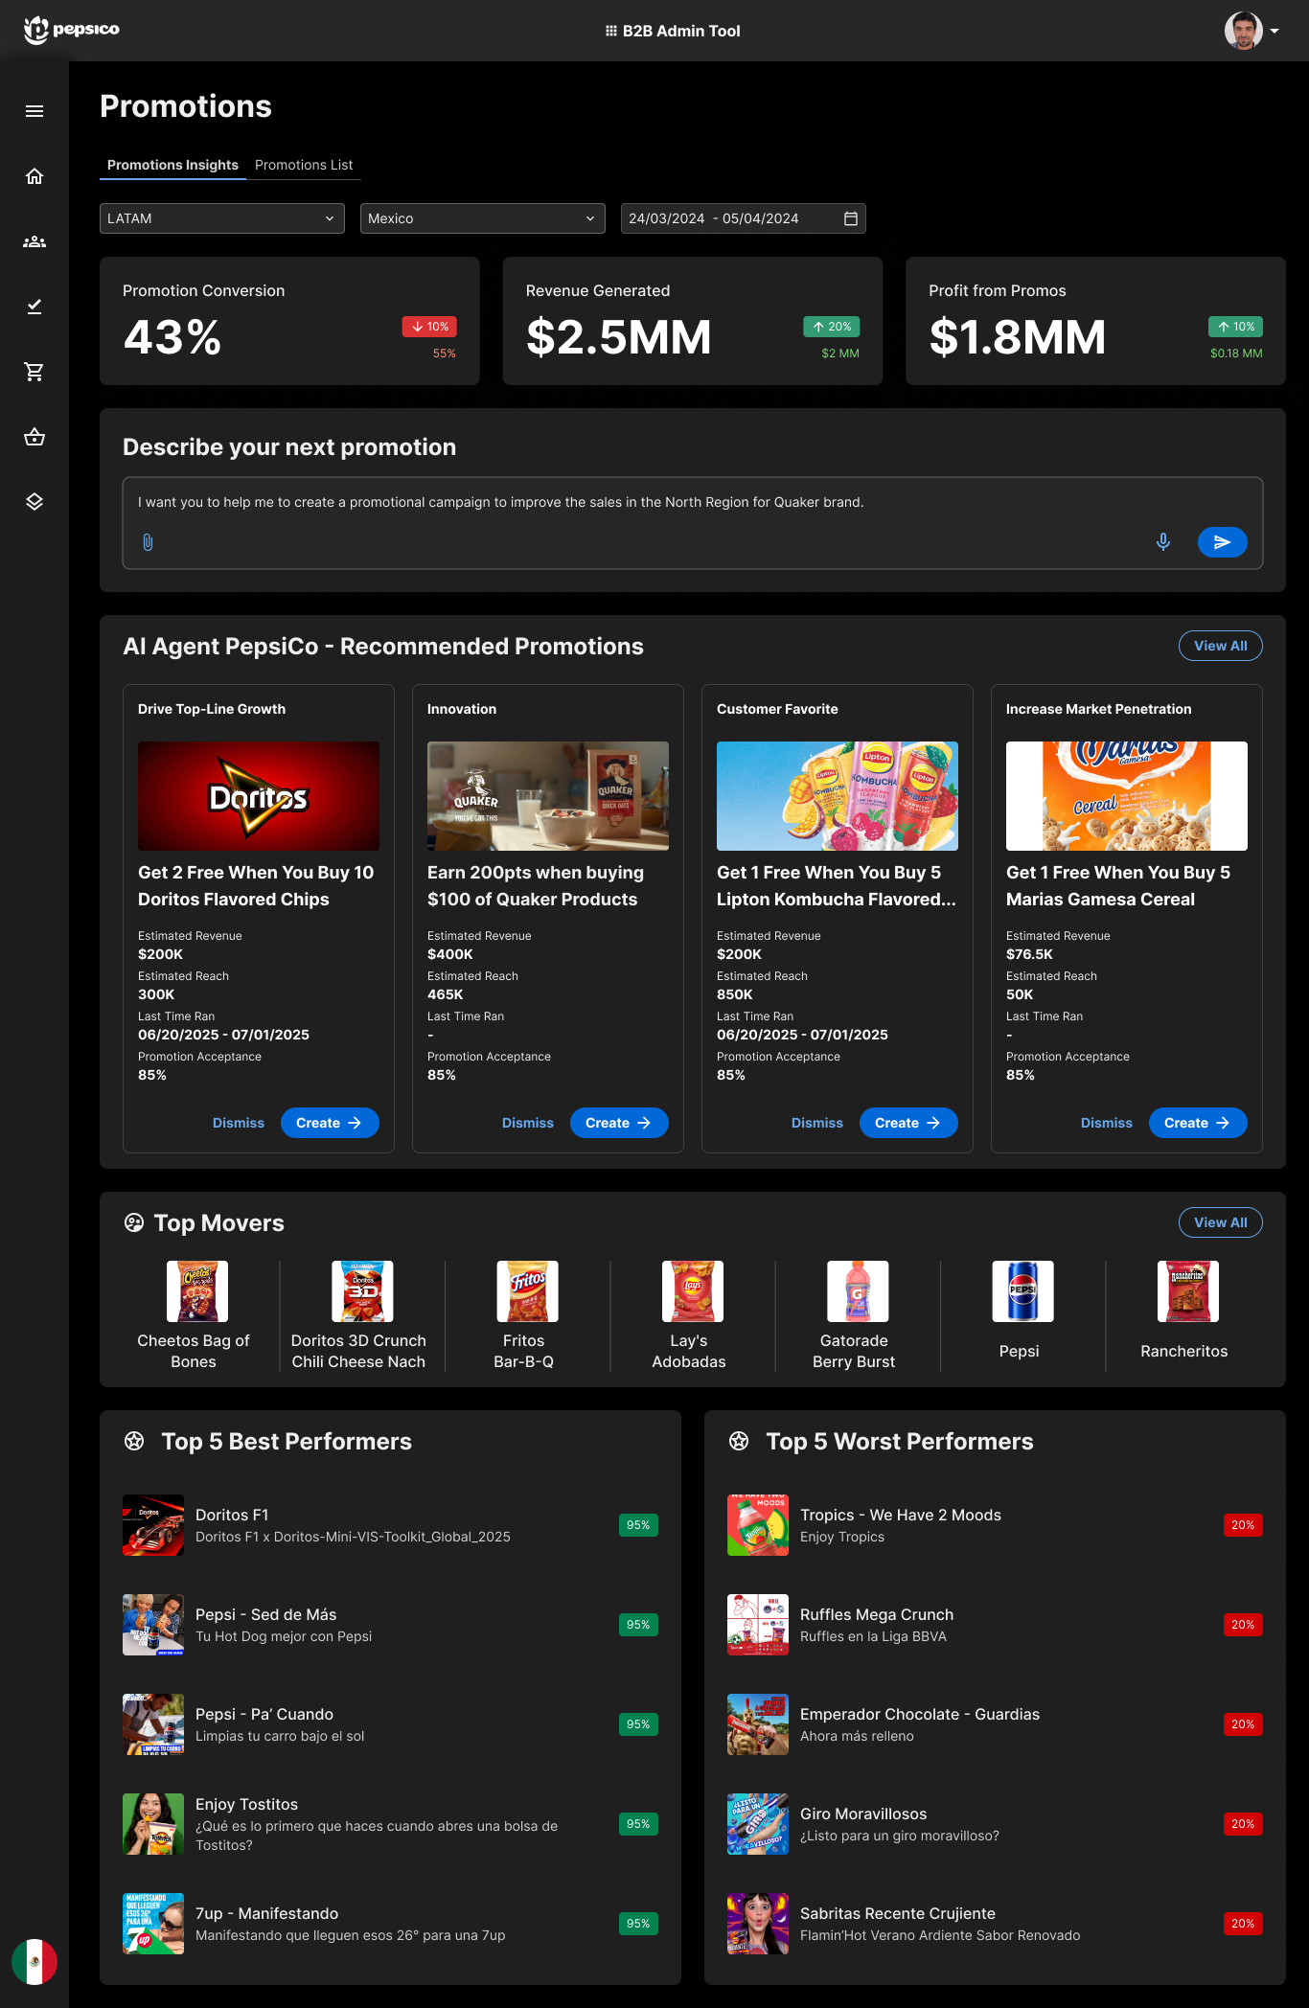The height and width of the screenshot is (2008, 1309).
Task: Open the shopping basket sidebar icon
Action: [x=34, y=437]
